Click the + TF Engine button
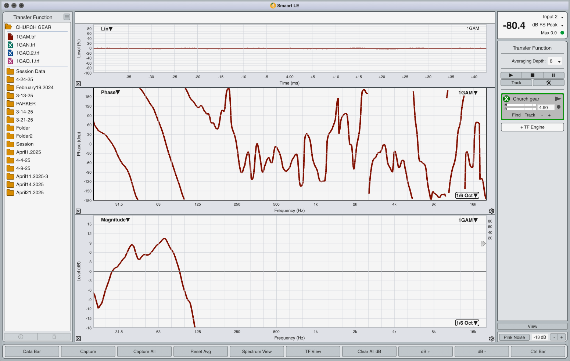This screenshot has height=361, width=570. 532,127
